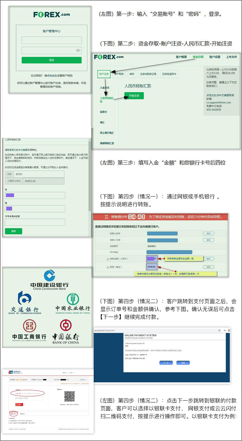Switch to 注资与取款记录 tab
The height and width of the screenshot is (441, 242).
coord(148,74)
